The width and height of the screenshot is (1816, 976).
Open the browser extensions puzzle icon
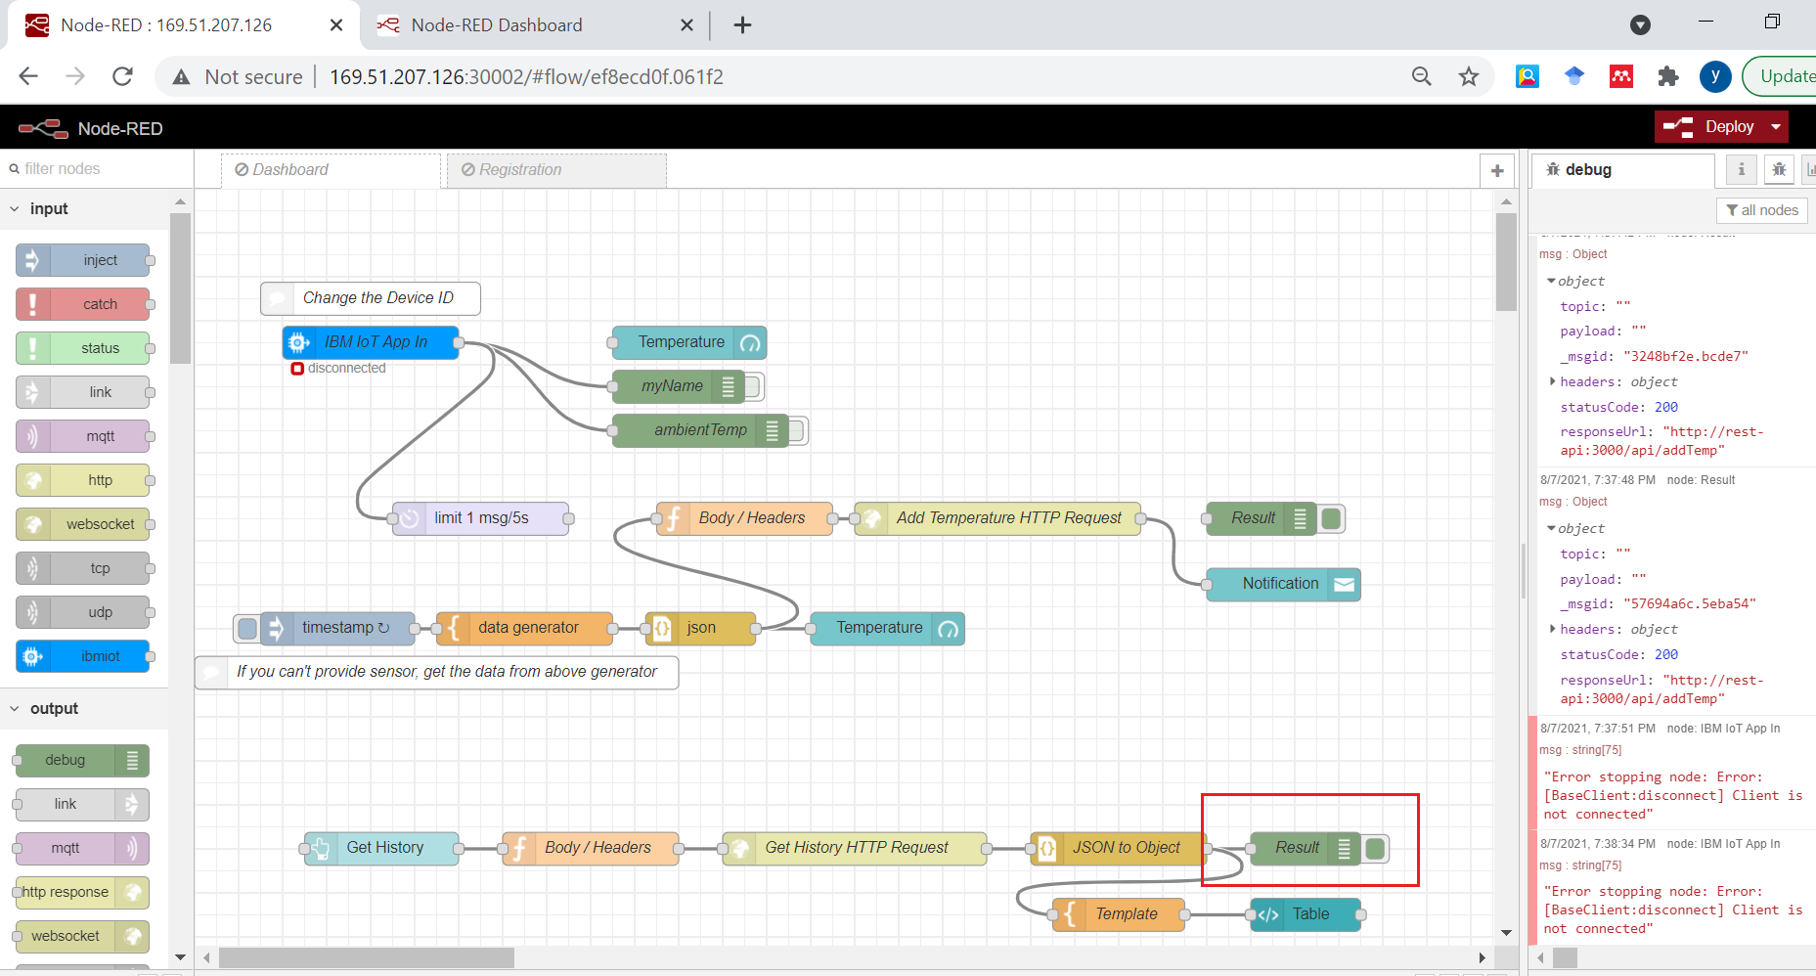click(x=1668, y=76)
